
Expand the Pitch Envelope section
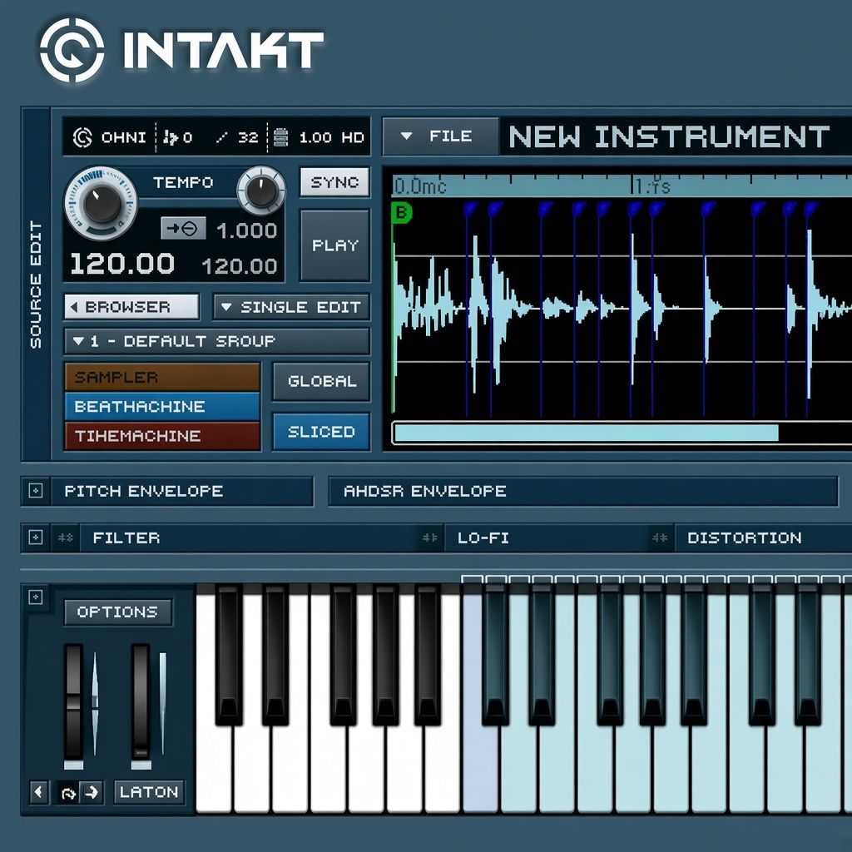pyautogui.click(x=35, y=491)
